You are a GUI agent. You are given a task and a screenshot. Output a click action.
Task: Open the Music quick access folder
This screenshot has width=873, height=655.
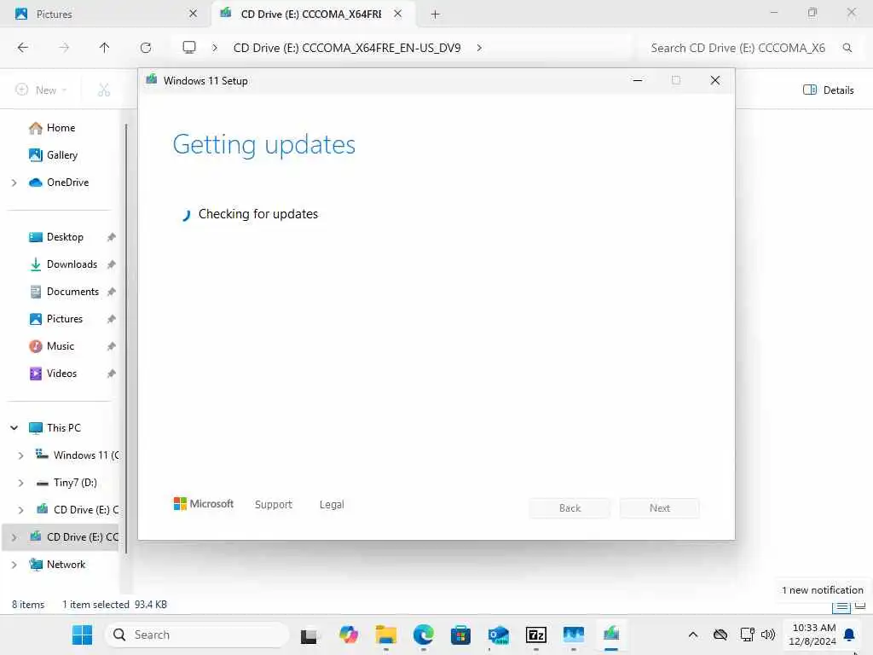pyautogui.click(x=61, y=346)
